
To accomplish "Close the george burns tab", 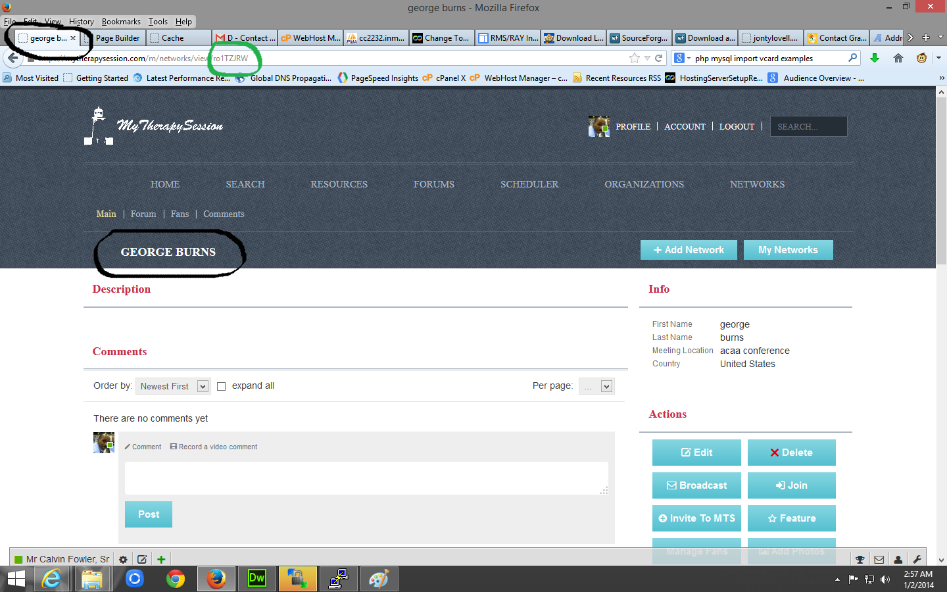I will [x=73, y=38].
